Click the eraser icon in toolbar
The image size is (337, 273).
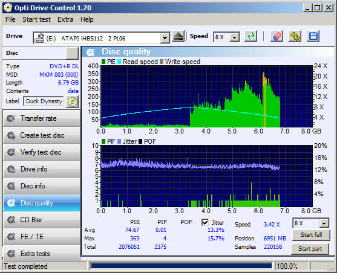tap(276, 36)
